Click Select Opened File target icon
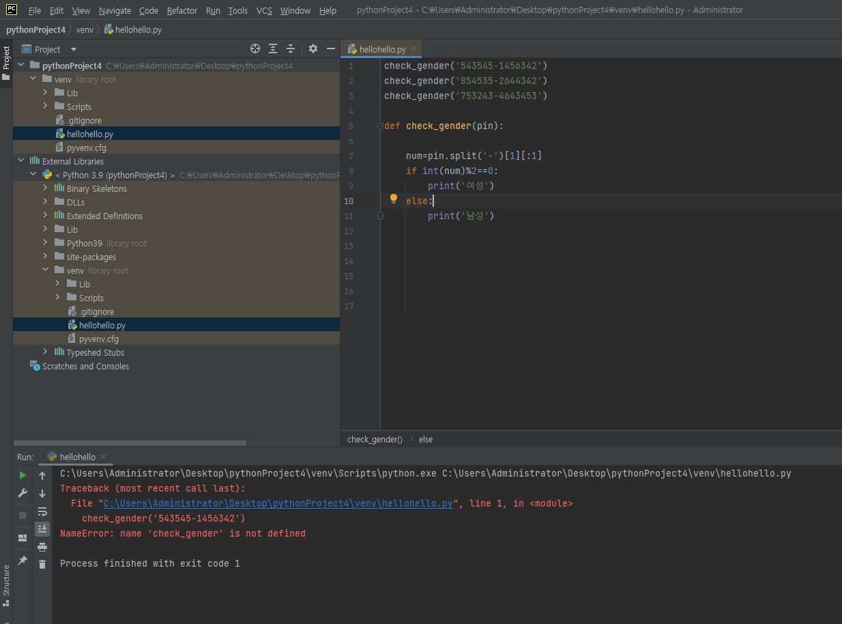Screen dimensions: 842x624 click(255, 48)
